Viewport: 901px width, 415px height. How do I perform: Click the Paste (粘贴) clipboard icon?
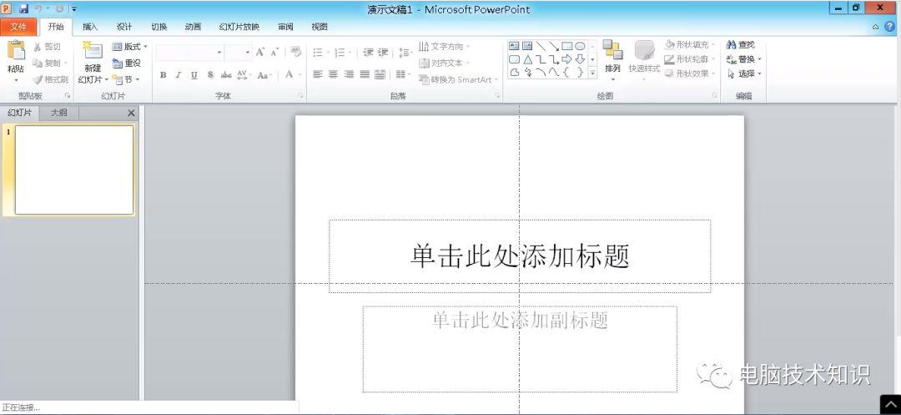click(16, 51)
